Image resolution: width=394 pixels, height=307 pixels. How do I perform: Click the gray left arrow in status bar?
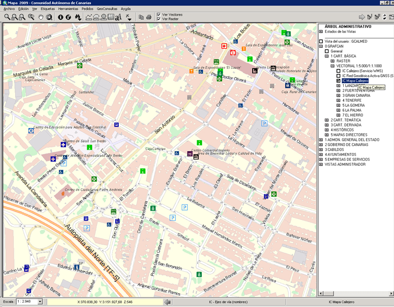click(167, 302)
